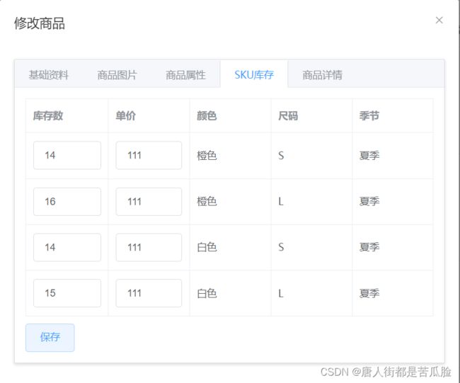The height and width of the screenshot is (383, 460).
Task: Select the SKU库存 tab
Action: tap(254, 75)
